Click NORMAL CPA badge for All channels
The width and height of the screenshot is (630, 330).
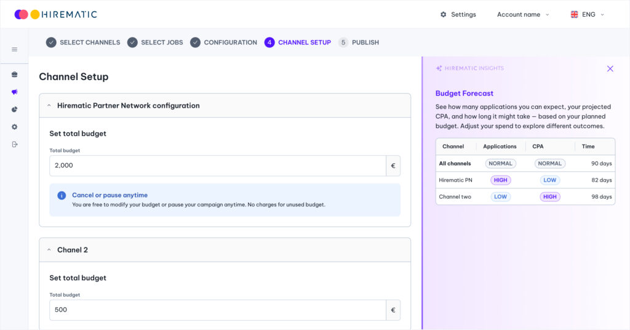coord(549,164)
